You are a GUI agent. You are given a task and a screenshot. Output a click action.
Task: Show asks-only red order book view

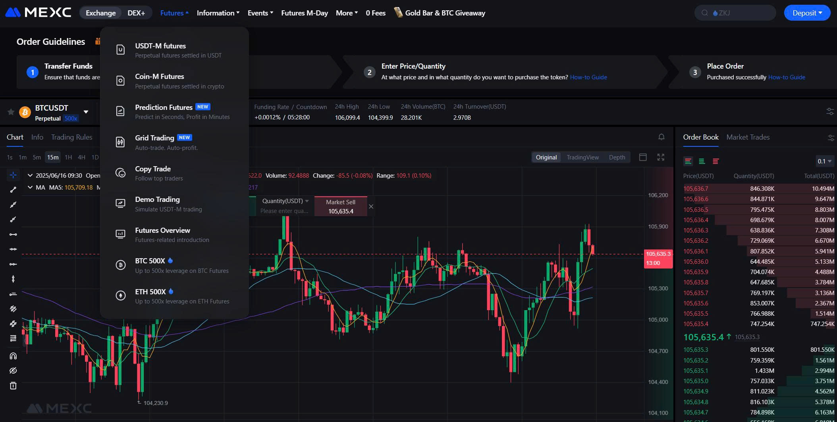pos(715,161)
